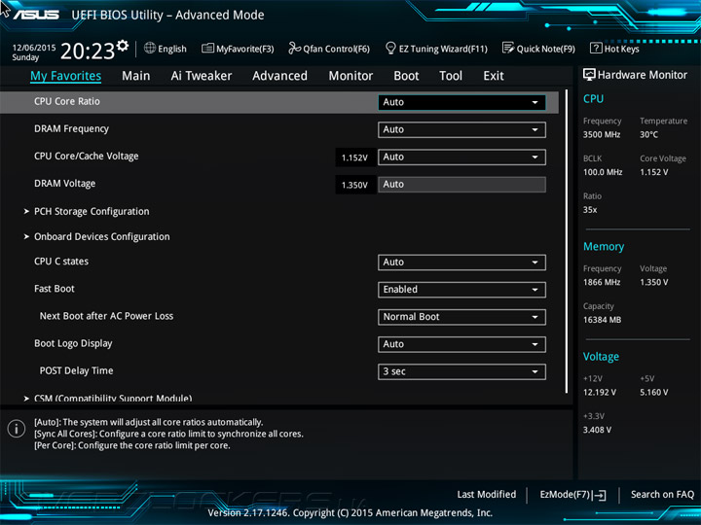Click the 35x ratio value
This screenshot has width=701, height=525.
(590, 210)
